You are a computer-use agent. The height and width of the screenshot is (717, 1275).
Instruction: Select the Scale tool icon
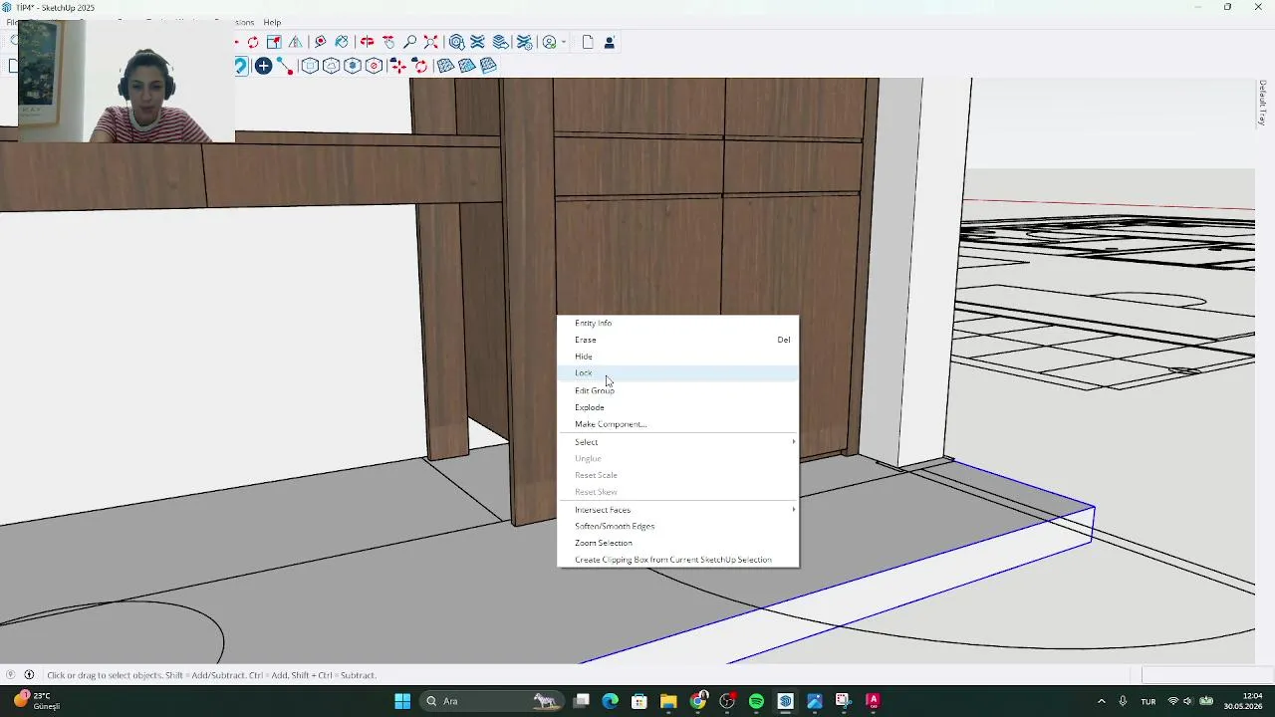coord(274,42)
